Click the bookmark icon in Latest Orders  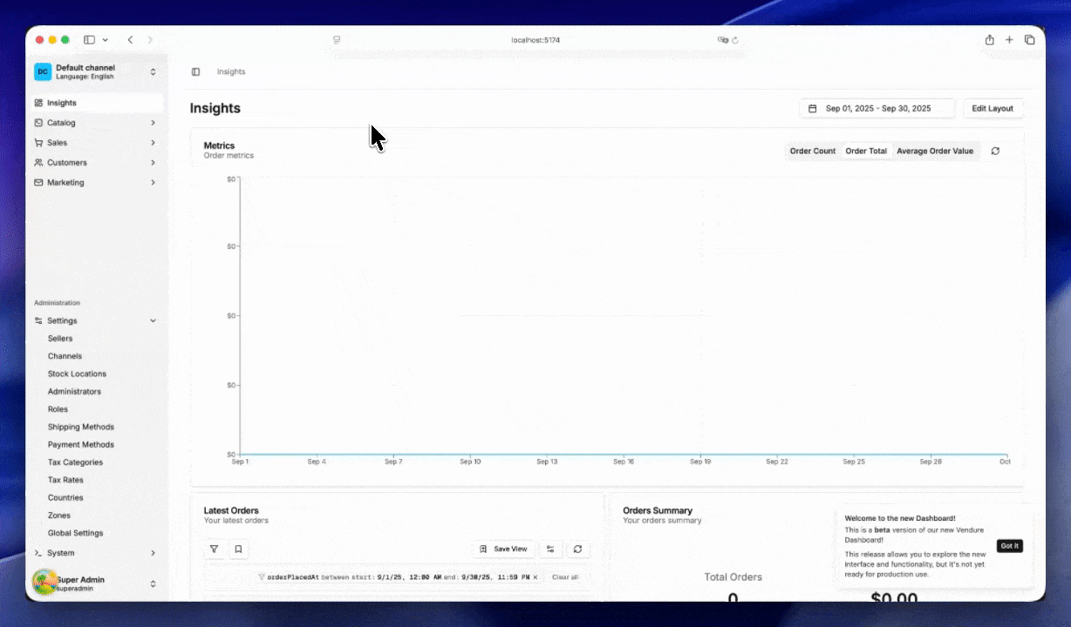238,549
